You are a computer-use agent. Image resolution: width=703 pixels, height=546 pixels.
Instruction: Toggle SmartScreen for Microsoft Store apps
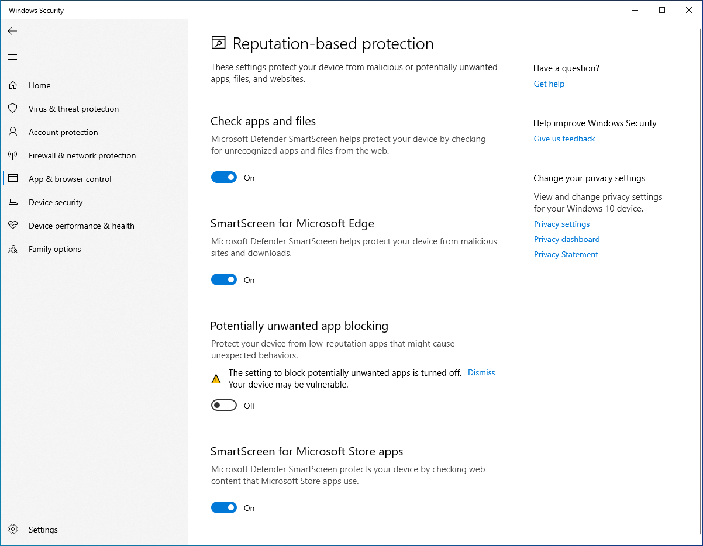224,508
